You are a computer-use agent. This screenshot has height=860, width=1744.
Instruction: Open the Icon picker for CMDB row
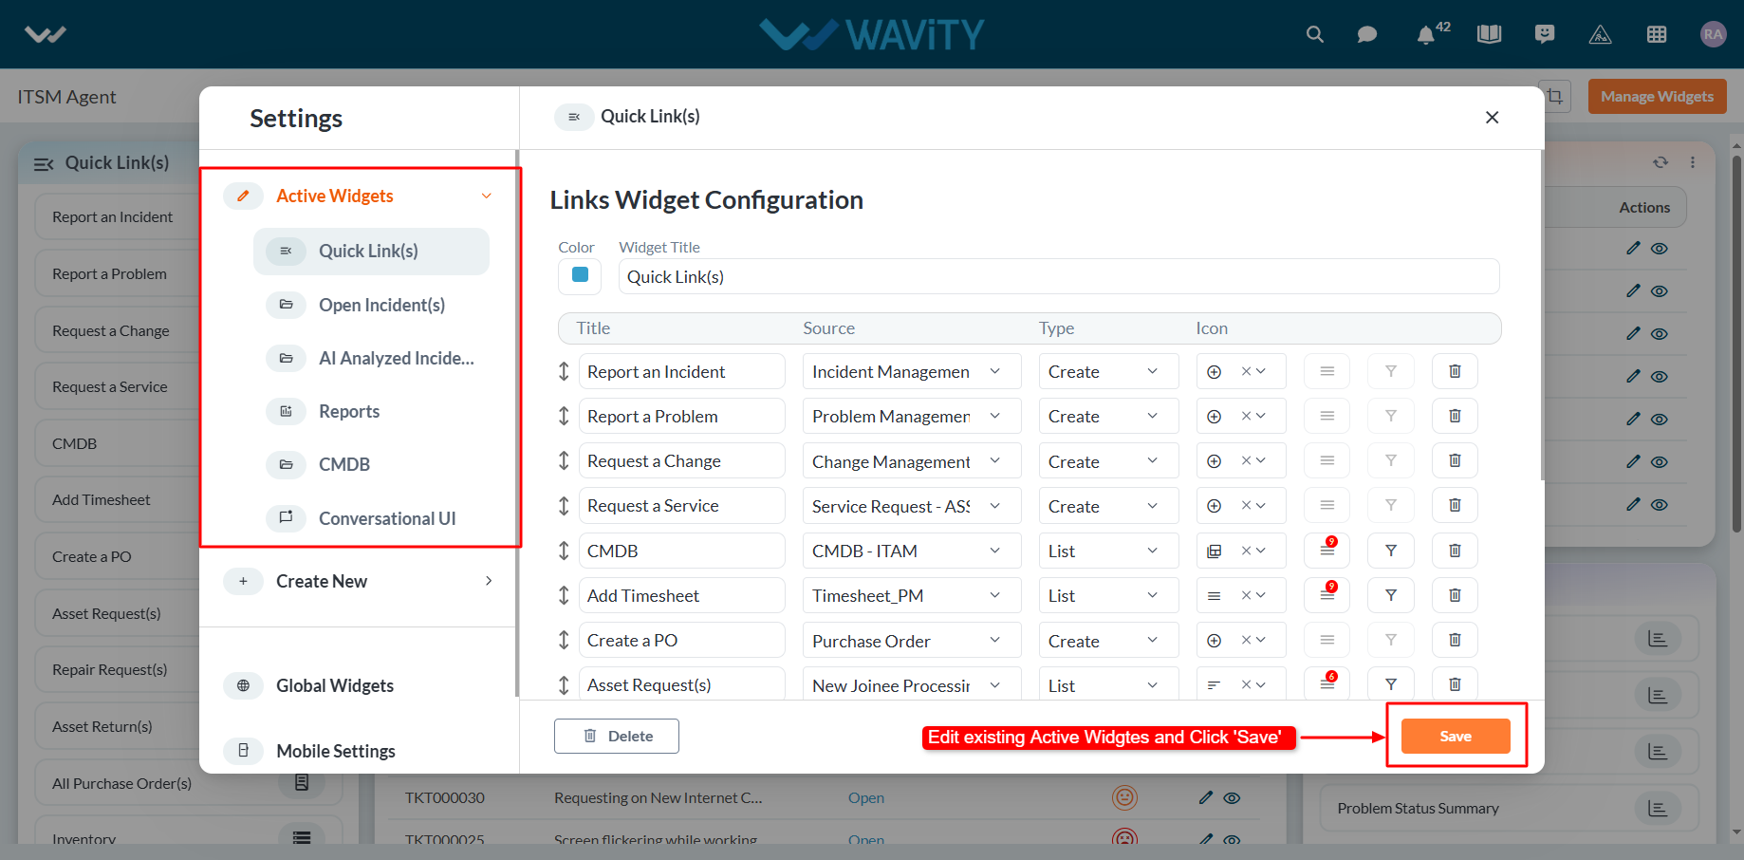1241,551
